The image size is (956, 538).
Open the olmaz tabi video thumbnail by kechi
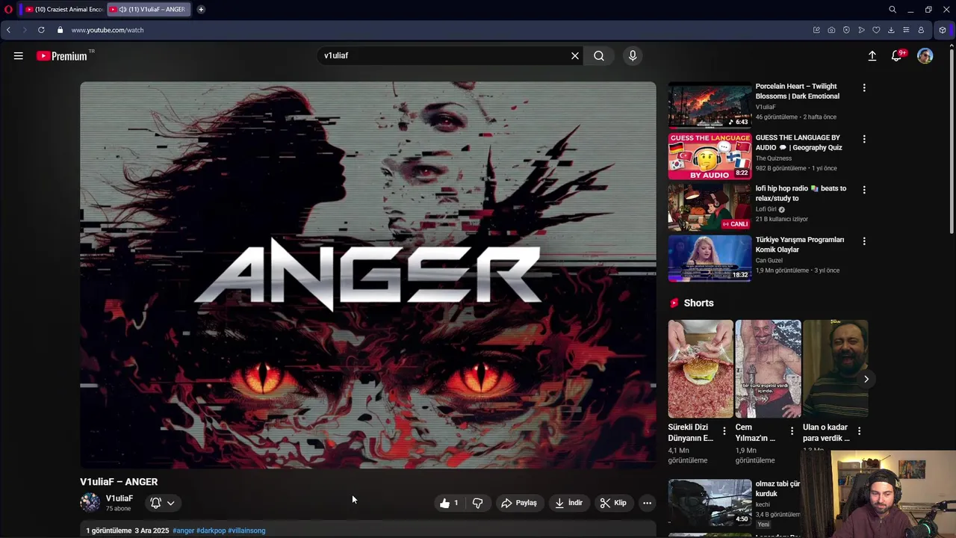(x=710, y=502)
